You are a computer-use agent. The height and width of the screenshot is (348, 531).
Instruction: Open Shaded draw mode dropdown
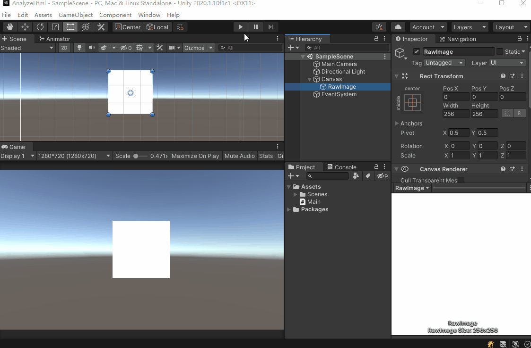27,48
